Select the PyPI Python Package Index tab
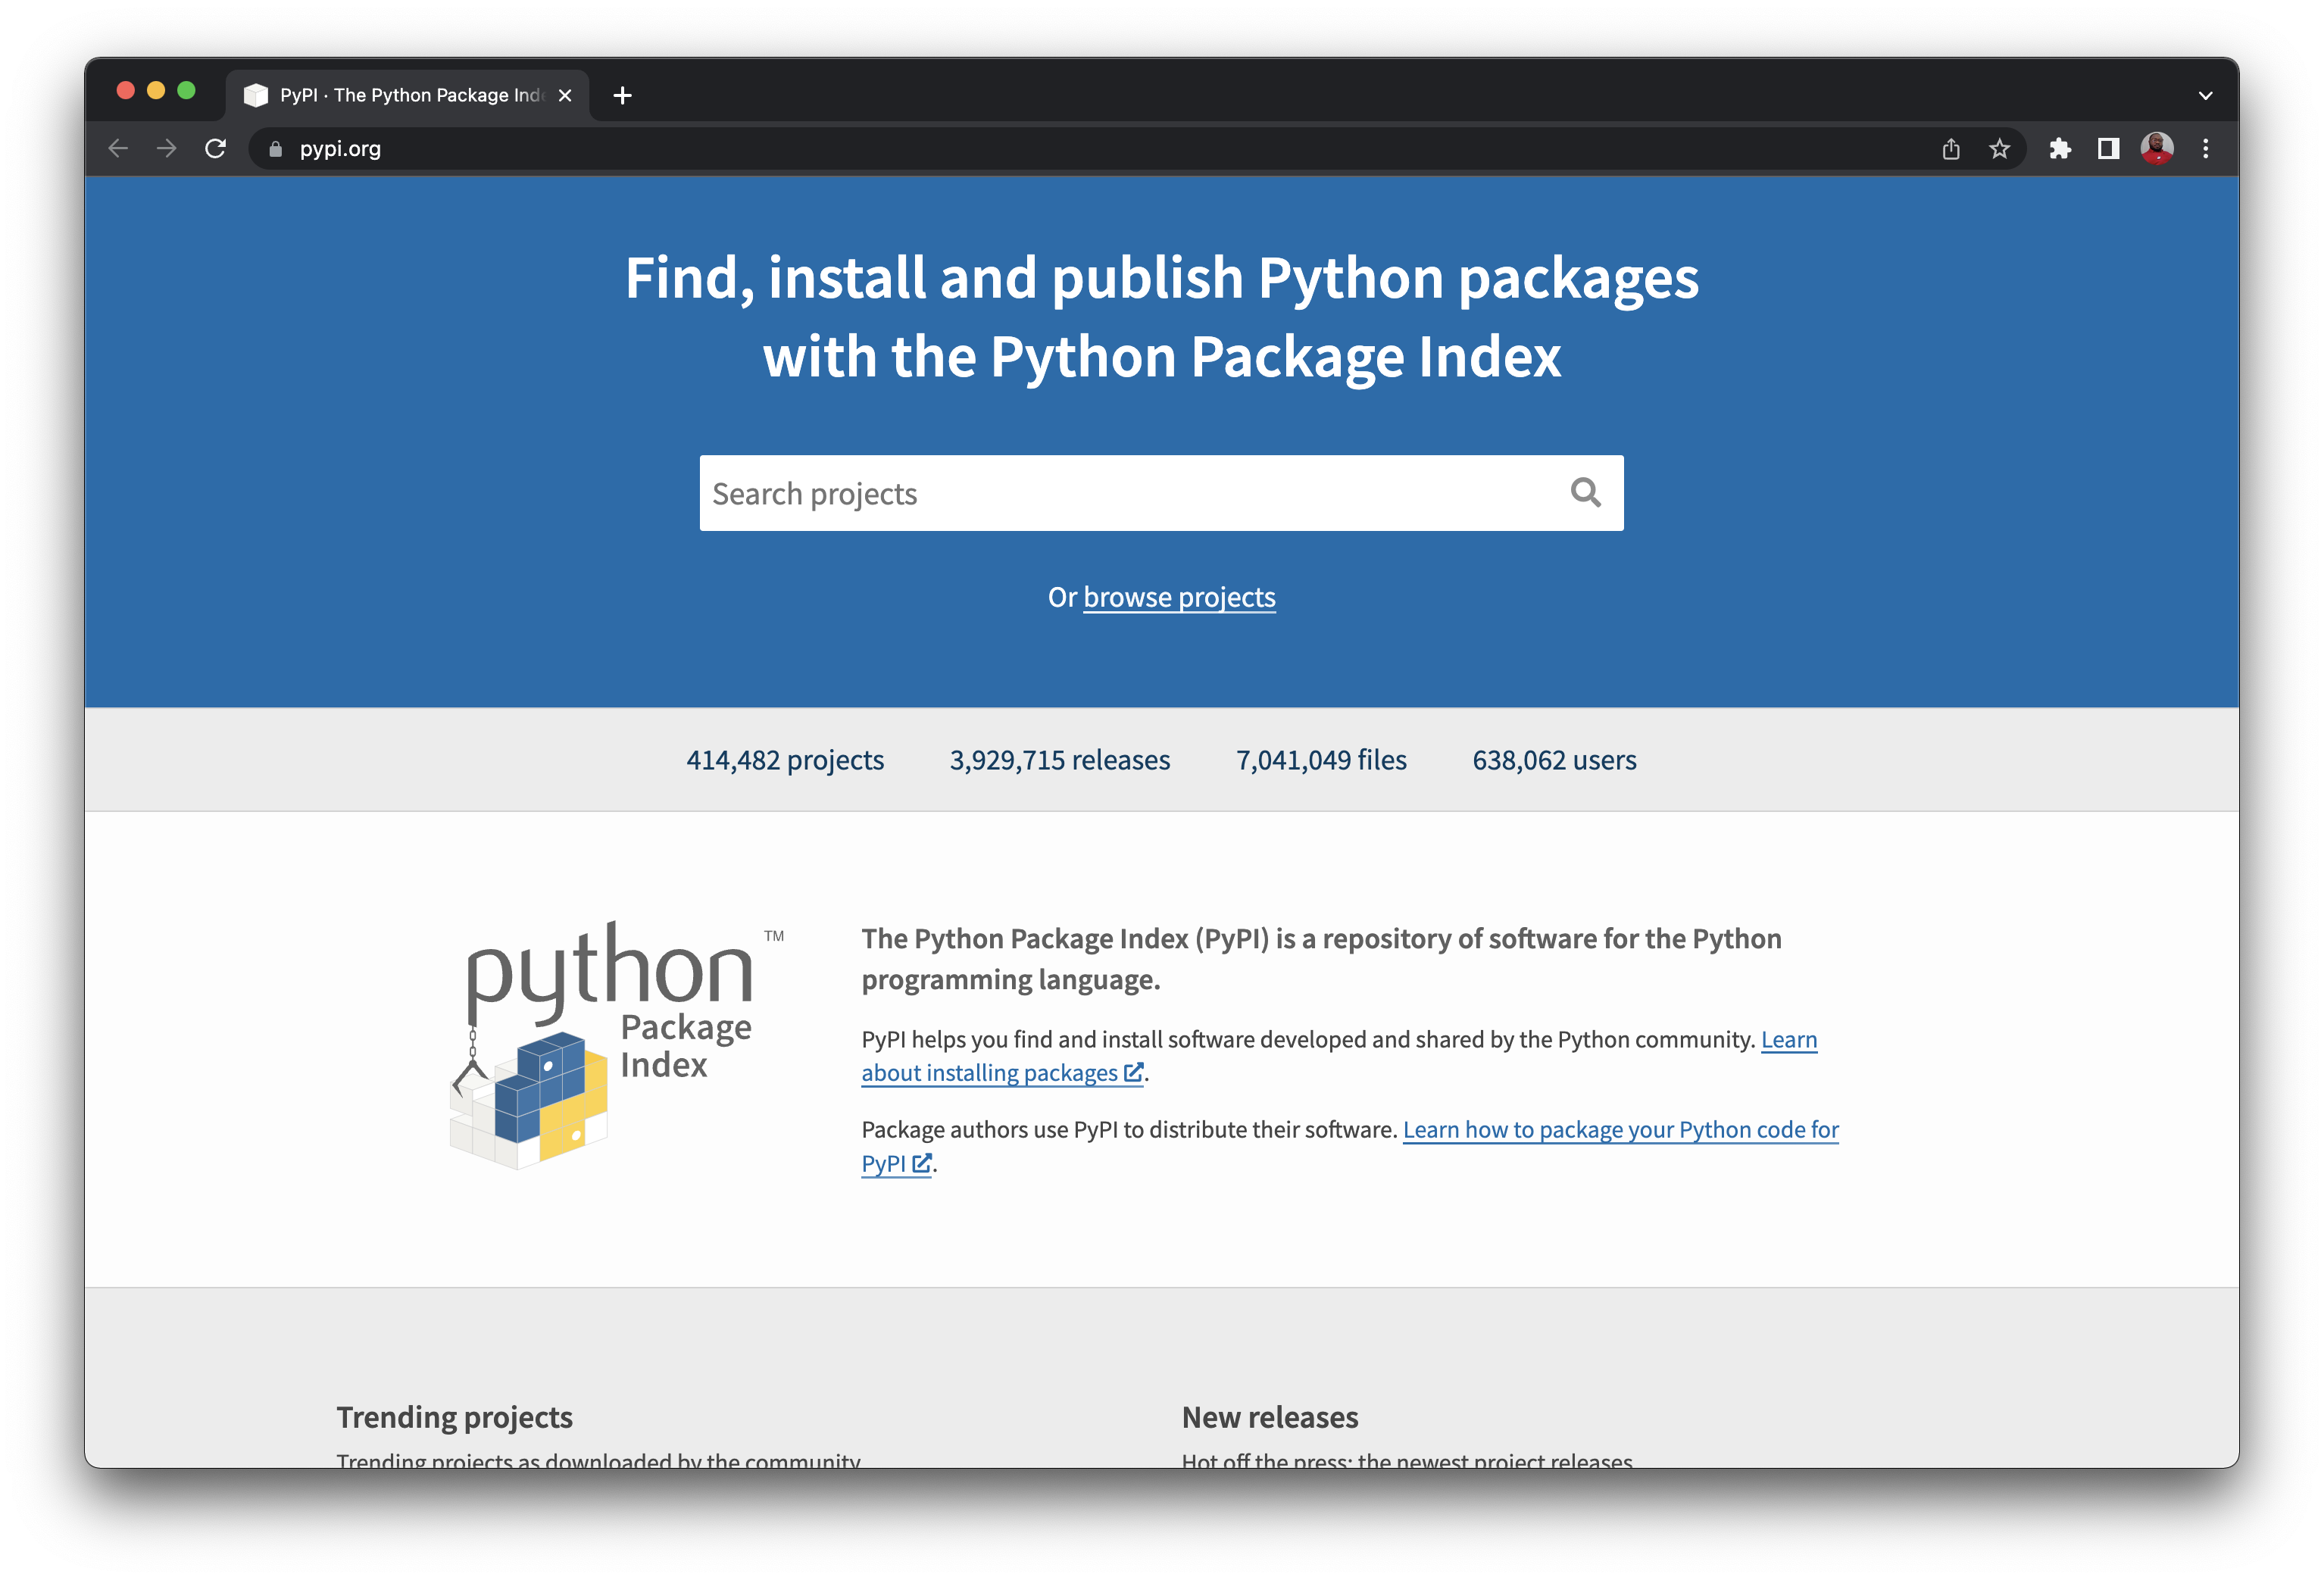This screenshot has width=2324, height=1580. pyautogui.click(x=408, y=95)
